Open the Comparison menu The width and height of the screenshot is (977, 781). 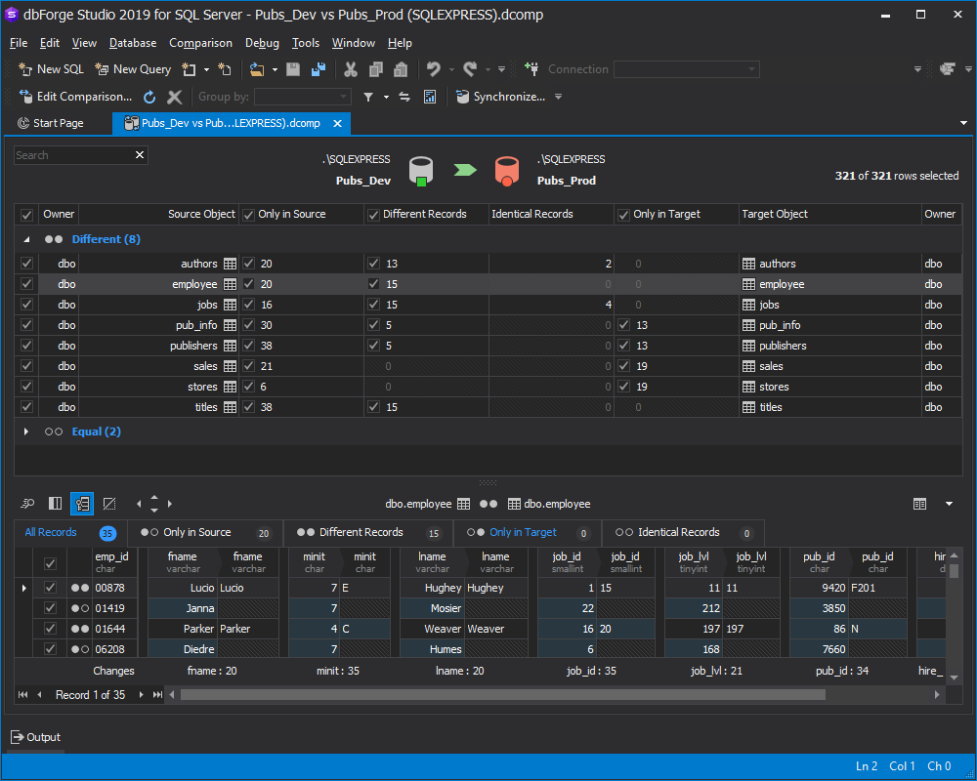[200, 43]
